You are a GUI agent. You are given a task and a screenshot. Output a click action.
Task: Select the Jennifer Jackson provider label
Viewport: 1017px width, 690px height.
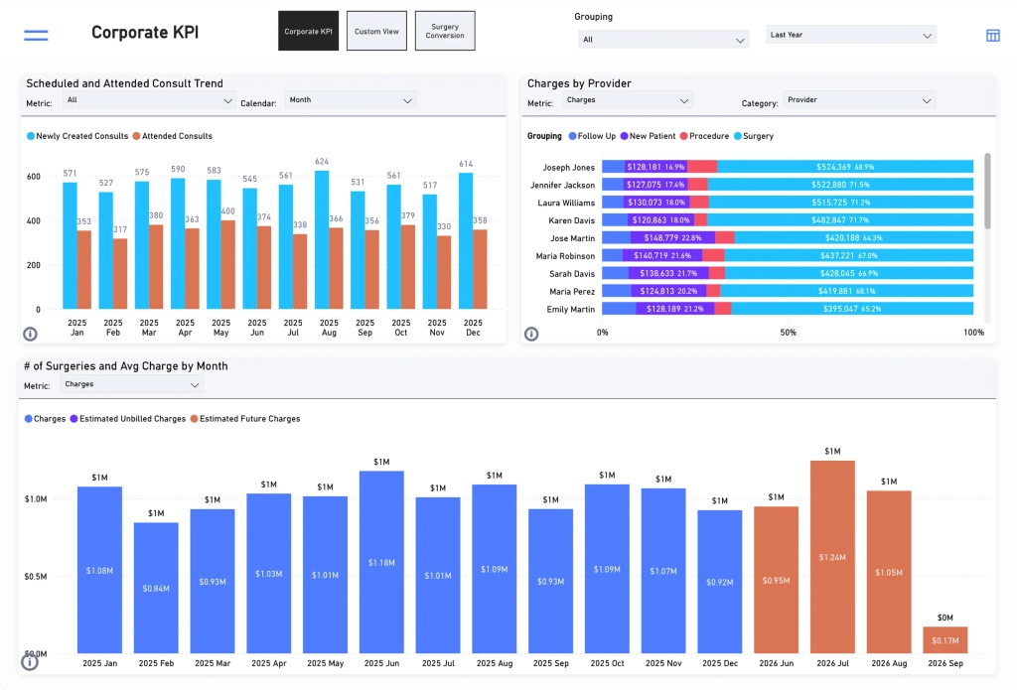pyautogui.click(x=562, y=186)
